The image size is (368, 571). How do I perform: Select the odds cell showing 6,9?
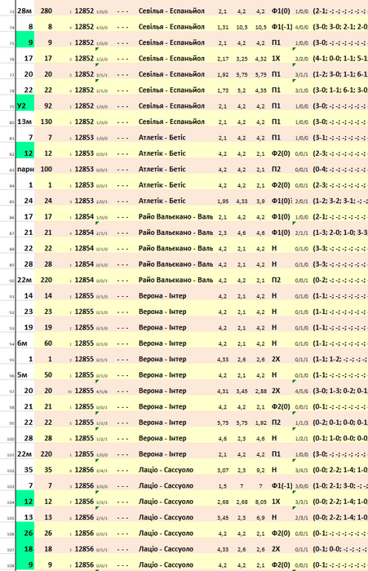pyautogui.click(x=260, y=517)
